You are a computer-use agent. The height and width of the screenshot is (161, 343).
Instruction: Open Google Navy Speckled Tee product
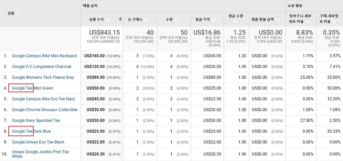pyautogui.click(x=36, y=121)
